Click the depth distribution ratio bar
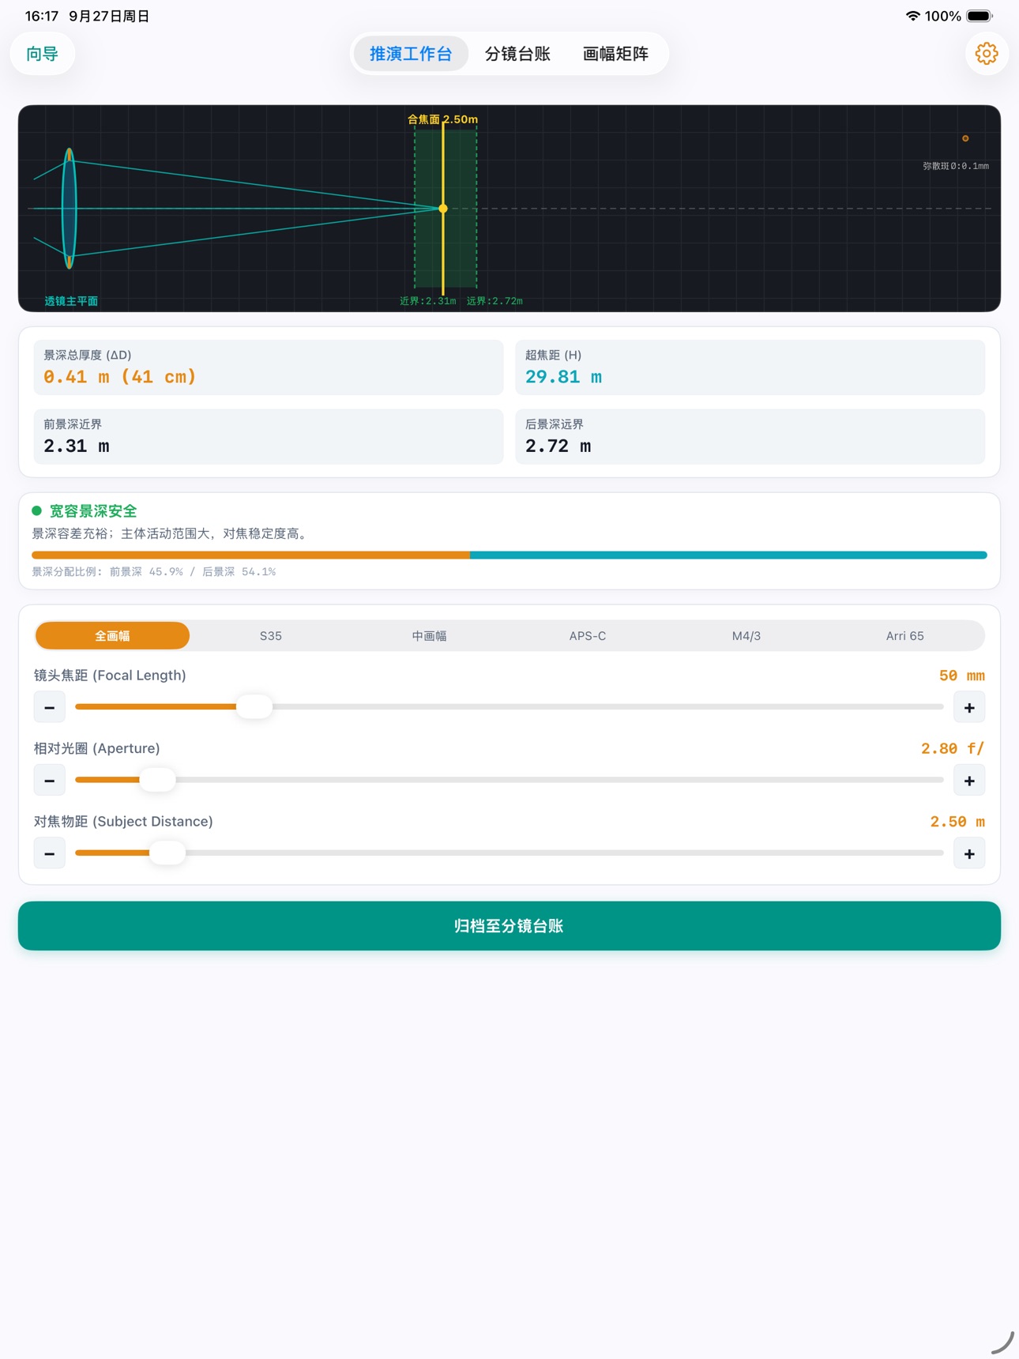The height and width of the screenshot is (1359, 1019). [509, 555]
